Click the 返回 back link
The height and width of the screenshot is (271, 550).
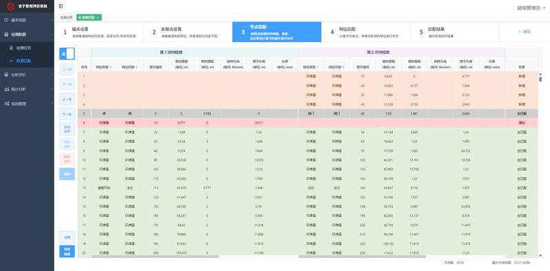tap(524, 32)
